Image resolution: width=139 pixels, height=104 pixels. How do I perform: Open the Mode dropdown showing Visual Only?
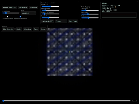pos(28,13)
